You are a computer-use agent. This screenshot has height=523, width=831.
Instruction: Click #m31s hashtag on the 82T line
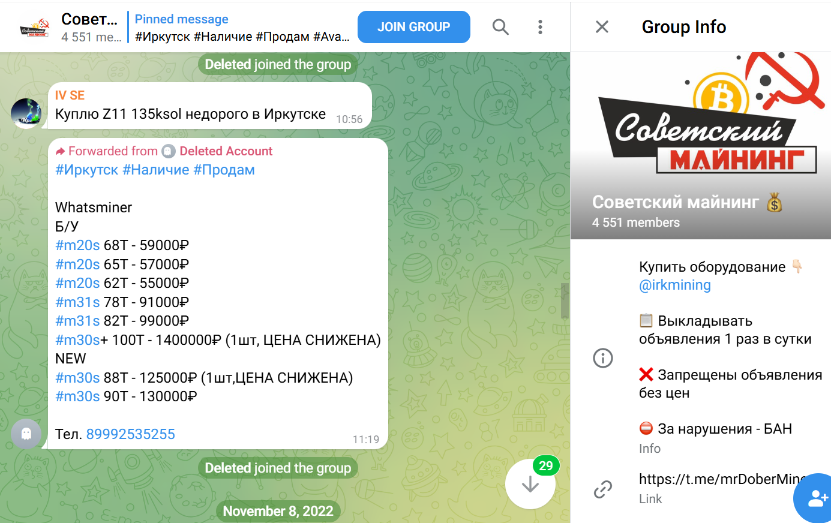click(x=77, y=321)
